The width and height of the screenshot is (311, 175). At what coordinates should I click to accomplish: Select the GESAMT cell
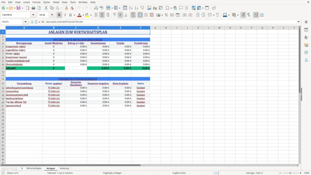pos(24,68)
